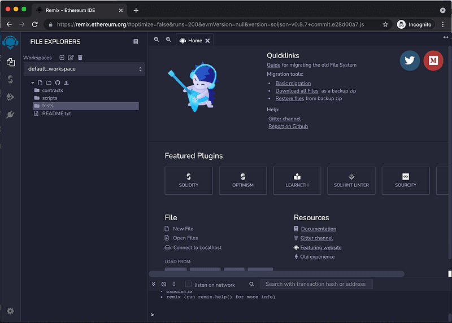Open Deploy & Run Transactions sidebar icon
This screenshot has width=452, height=323.
[x=10, y=97]
